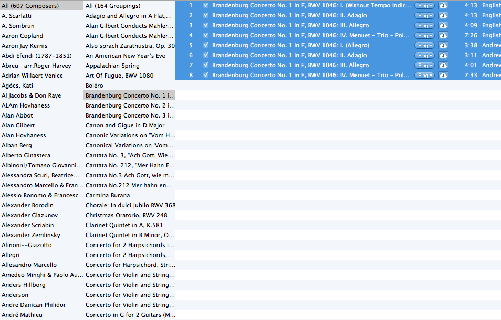Download track 8 Menuet via its cloud icon
Screen dimensions: 501x320
[443, 76]
